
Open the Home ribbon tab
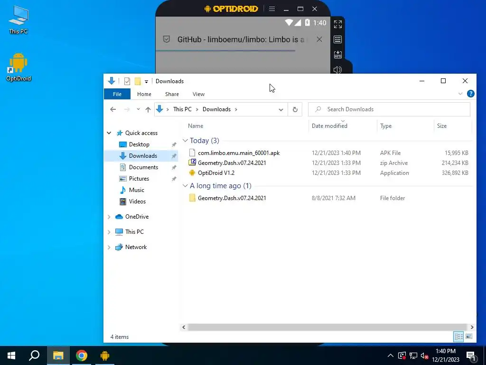144,94
